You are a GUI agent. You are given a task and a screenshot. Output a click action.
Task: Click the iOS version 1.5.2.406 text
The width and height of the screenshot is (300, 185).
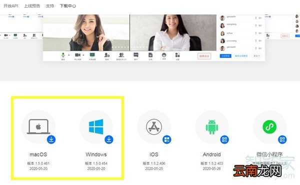(x=154, y=164)
